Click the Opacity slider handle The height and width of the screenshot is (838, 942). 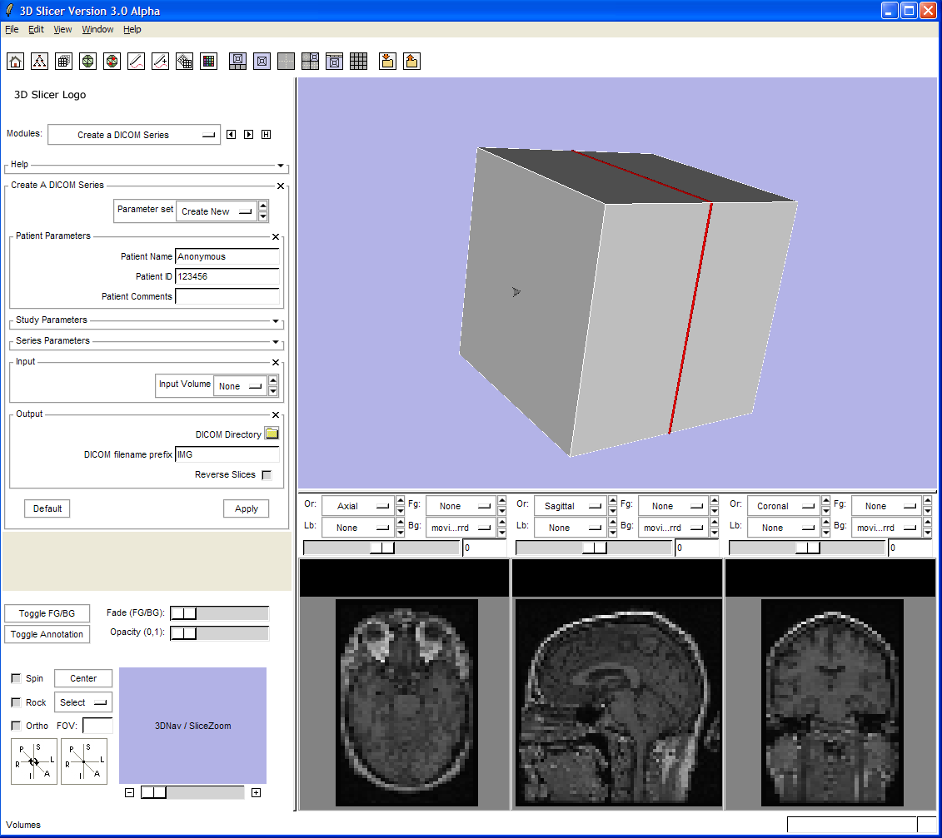pyautogui.click(x=183, y=633)
